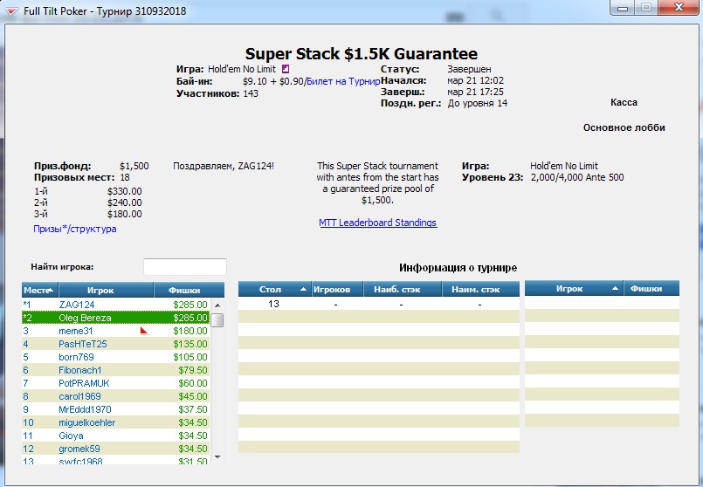Open the Билет на Турнир link

343,81
